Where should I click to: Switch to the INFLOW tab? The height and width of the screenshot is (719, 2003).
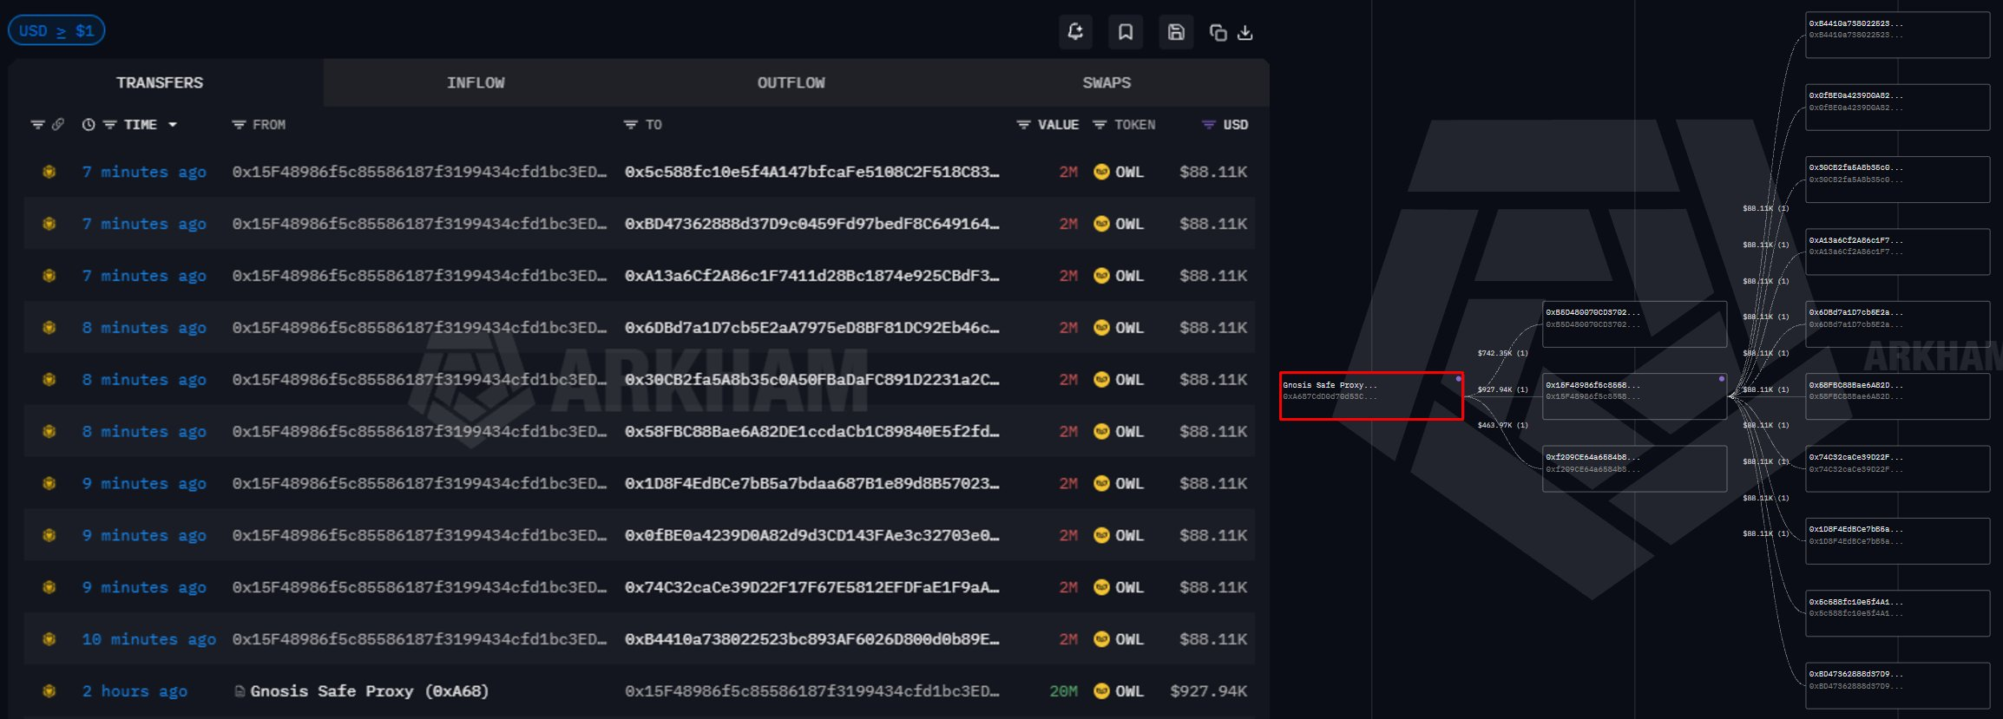tap(475, 83)
